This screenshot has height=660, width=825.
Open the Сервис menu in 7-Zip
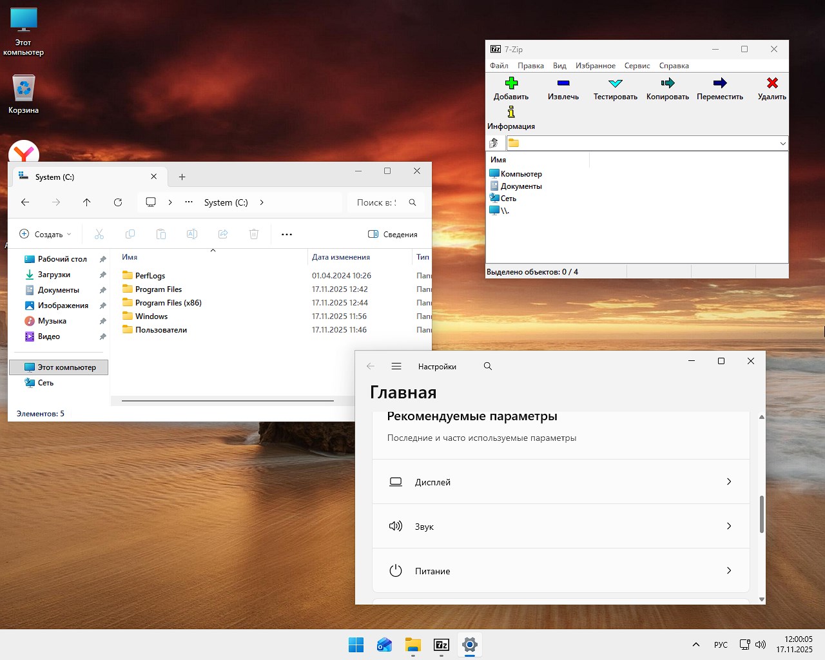[x=636, y=66]
